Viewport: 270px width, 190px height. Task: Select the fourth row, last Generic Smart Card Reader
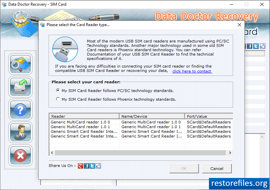141,136
